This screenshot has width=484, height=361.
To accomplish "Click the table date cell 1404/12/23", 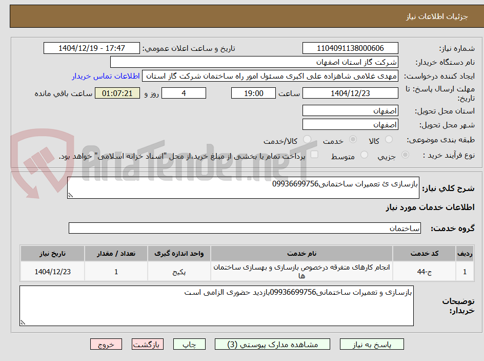I will pos(52,272).
